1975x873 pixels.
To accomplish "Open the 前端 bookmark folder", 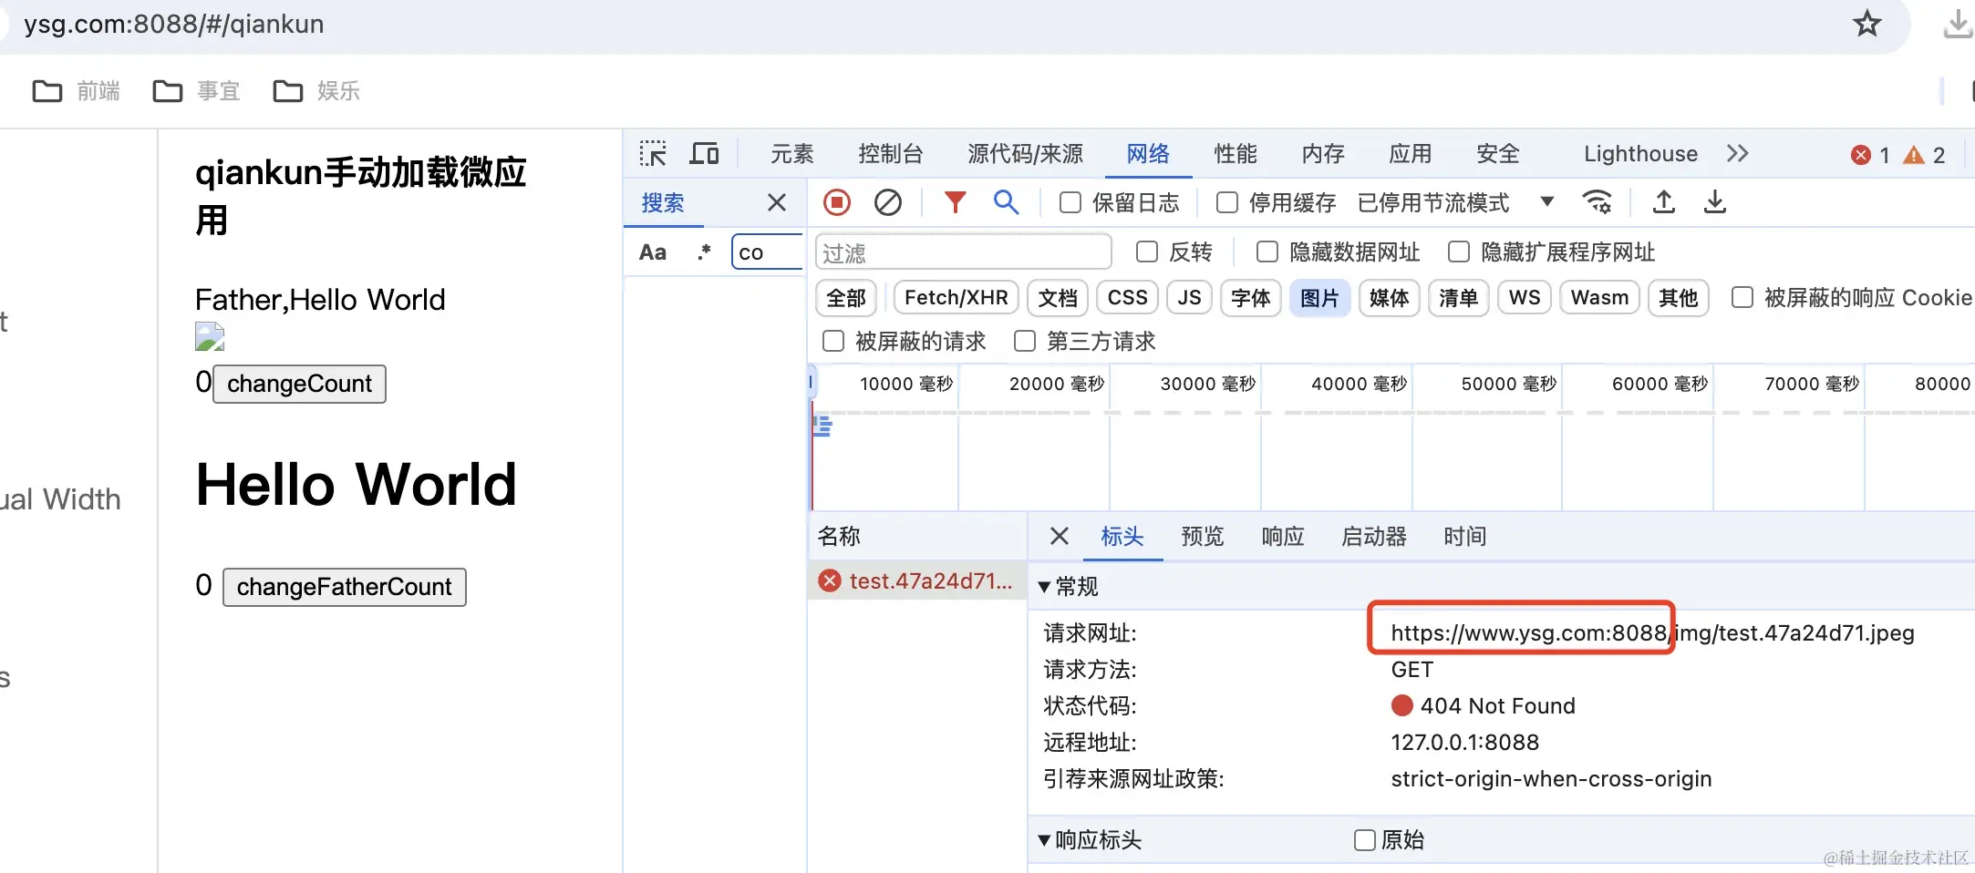I will pos(77,91).
